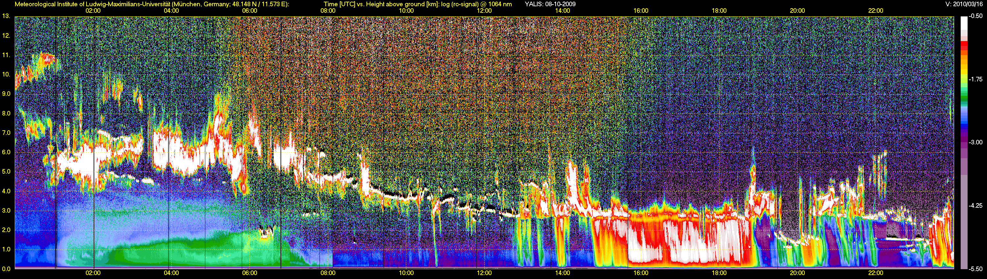Pick the '3.0' km height label
Viewport: 987px width, 279px height.
(x=6, y=211)
